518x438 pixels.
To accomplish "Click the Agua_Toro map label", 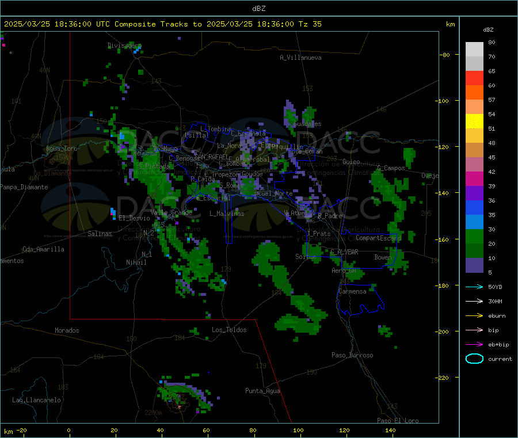I will [x=62, y=148].
